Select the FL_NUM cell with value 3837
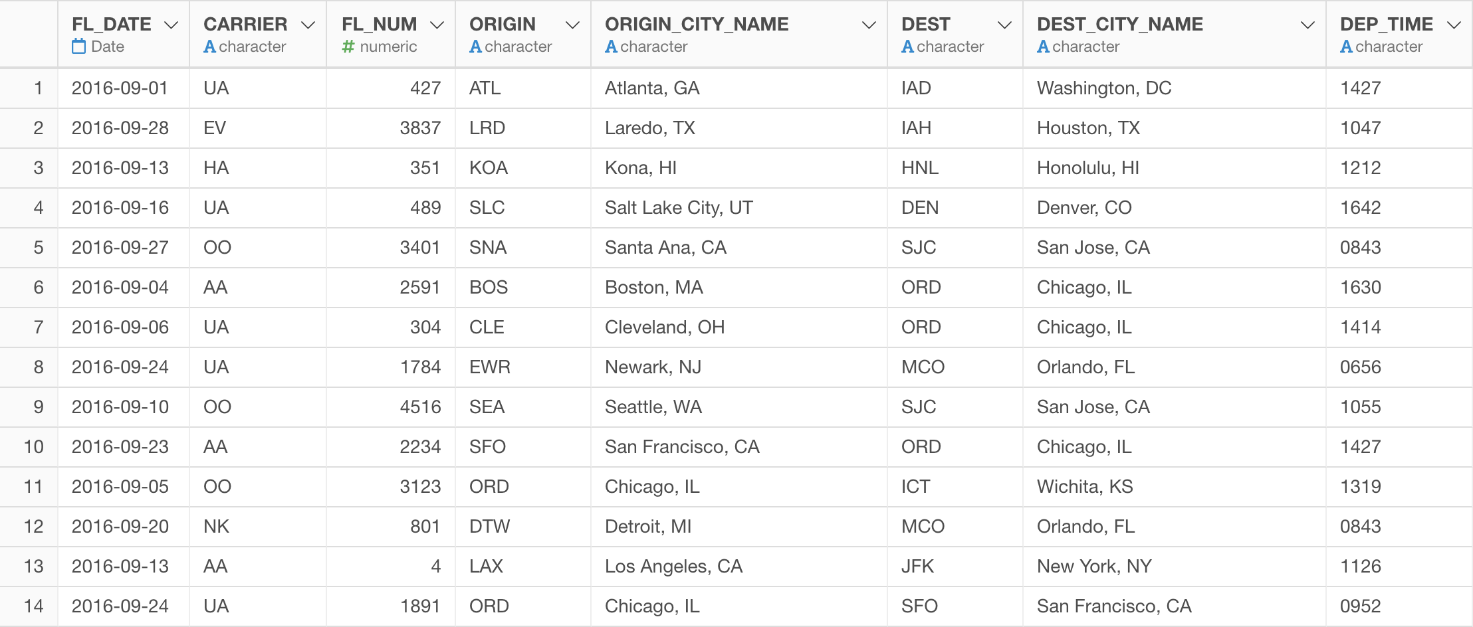 pyautogui.click(x=391, y=128)
